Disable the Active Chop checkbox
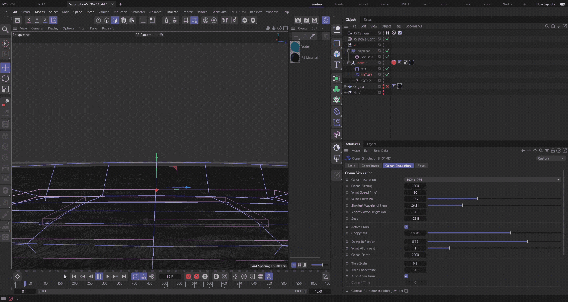 [x=406, y=227]
